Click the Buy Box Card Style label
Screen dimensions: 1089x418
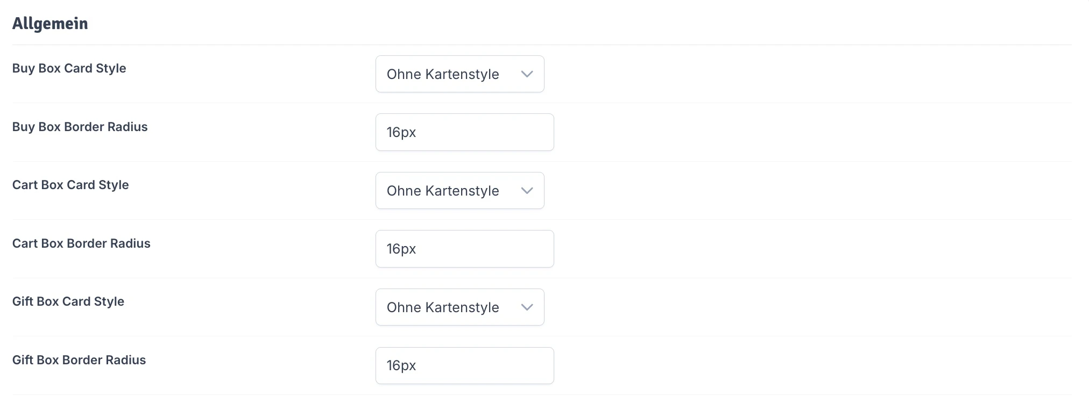[x=69, y=68]
